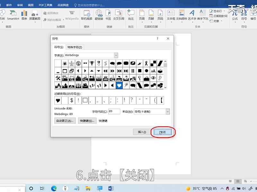Click the 字符代码 input field
Image resolution: width=257 pixels, height=192 pixels.
pyautogui.click(x=114, y=112)
